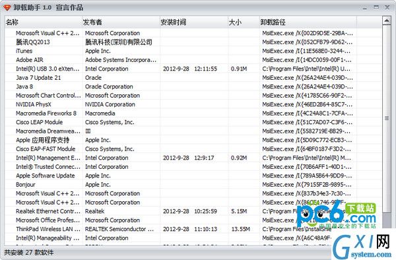Sort by the 名称 column header
The image size is (396, 260).
tap(44, 22)
